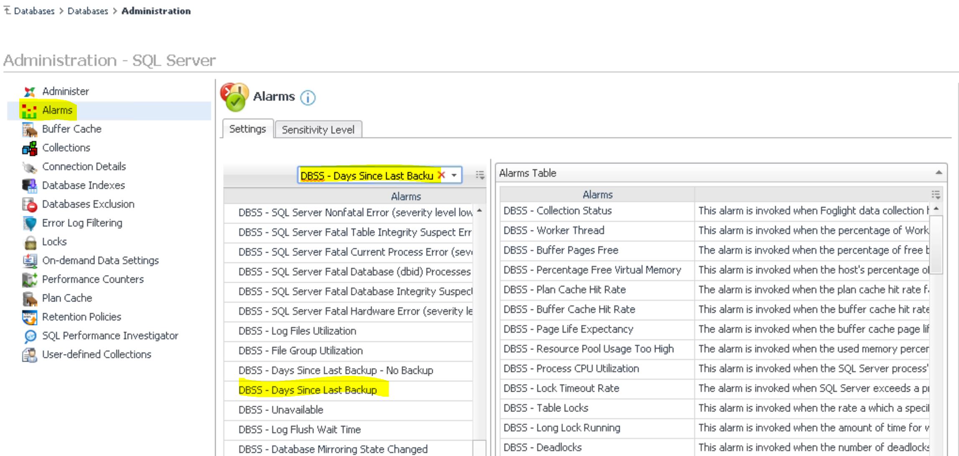Click the Alarms Table scroll up arrow
This screenshot has width=959, height=456.
pos(936,208)
